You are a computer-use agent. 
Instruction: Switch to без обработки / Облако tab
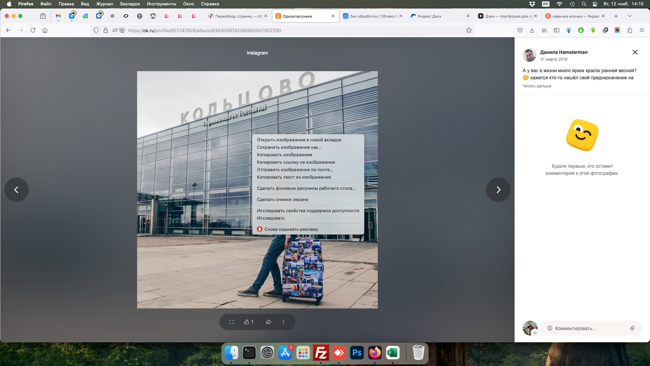click(372, 16)
